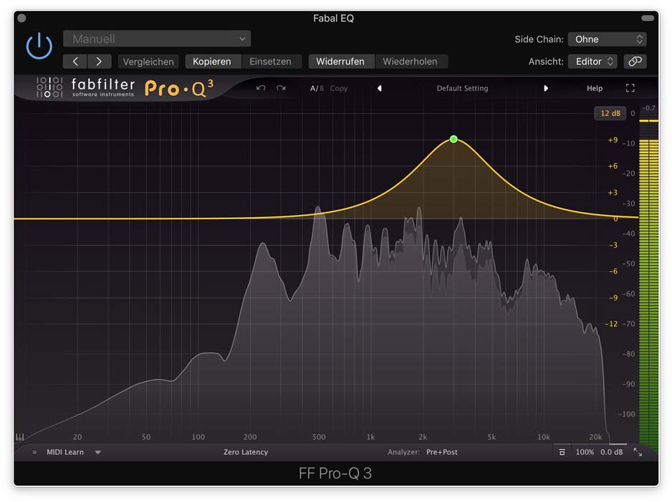Open the Help menu
Viewport: 672px width, 502px height.
coord(595,88)
